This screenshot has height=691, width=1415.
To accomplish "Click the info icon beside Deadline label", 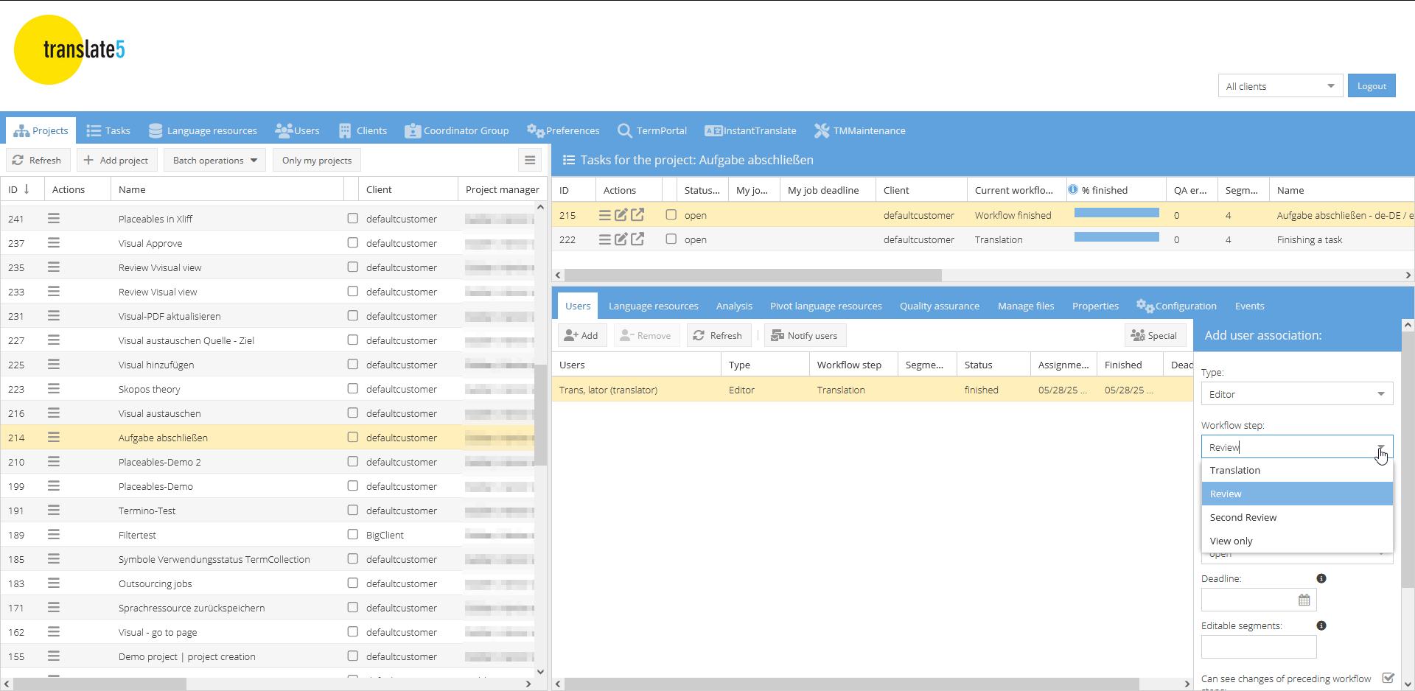I will 1321,578.
